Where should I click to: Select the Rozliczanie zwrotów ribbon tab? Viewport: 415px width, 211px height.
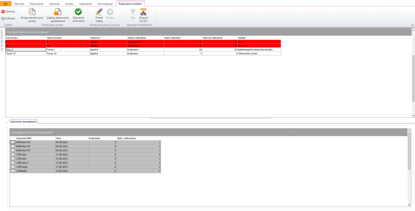click(130, 4)
